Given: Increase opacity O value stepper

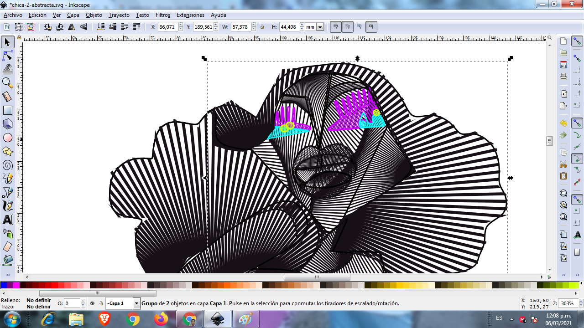Looking at the screenshot, I should (x=83, y=301).
